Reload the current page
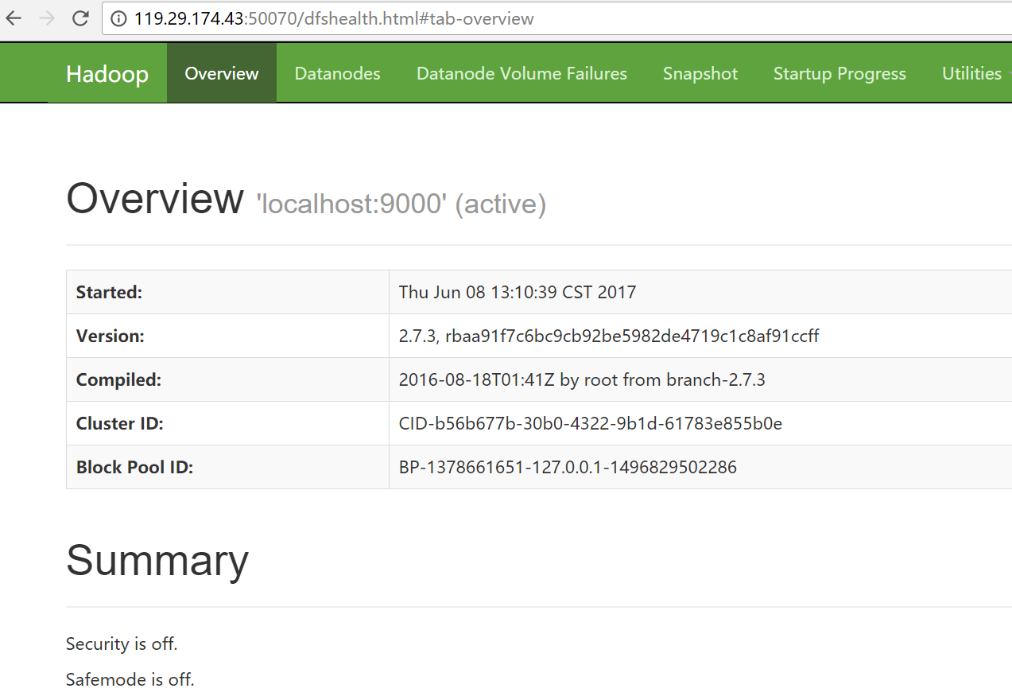The height and width of the screenshot is (700, 1012). point(79,18)
